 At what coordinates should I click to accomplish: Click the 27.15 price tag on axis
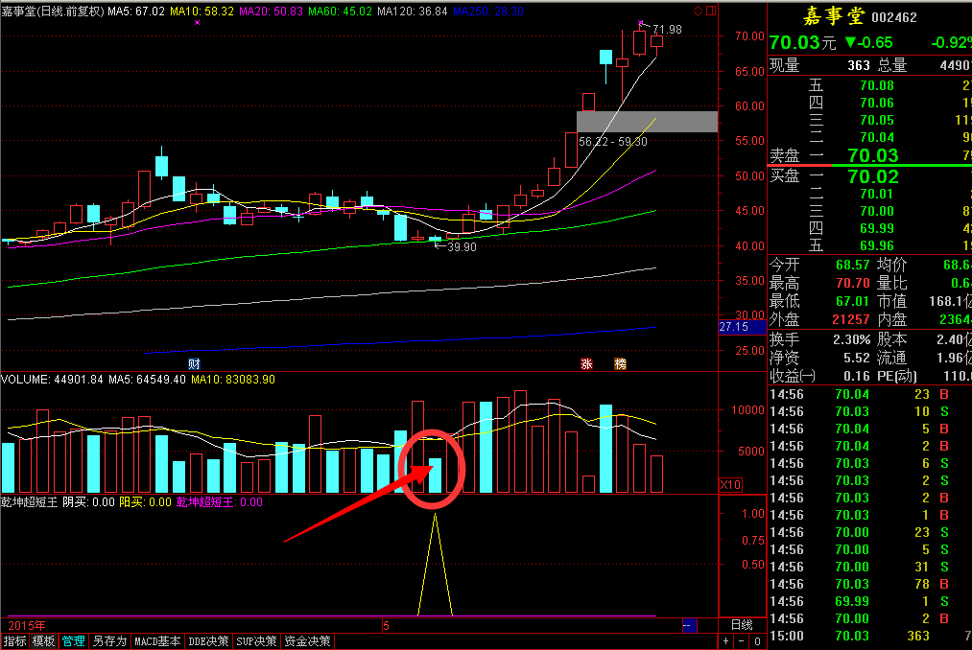pos(742,327)
